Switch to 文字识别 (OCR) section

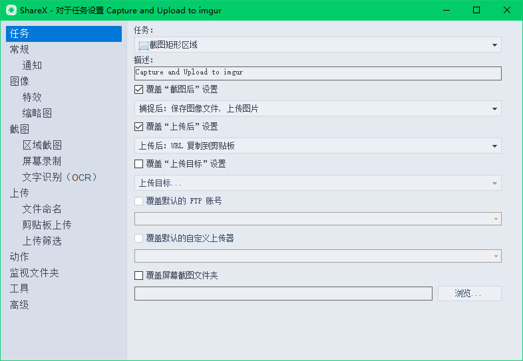coord(60,177)
